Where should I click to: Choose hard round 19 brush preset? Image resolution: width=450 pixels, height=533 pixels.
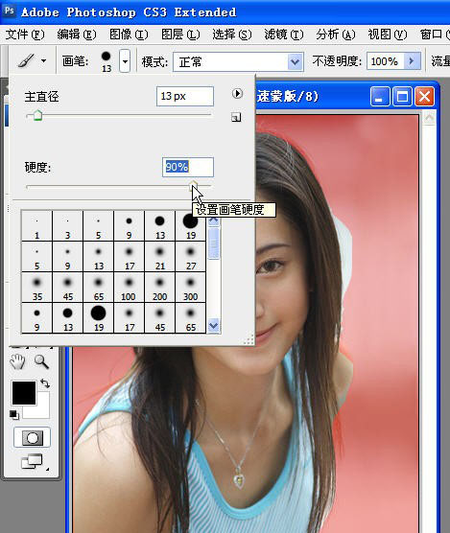[191, 225]
